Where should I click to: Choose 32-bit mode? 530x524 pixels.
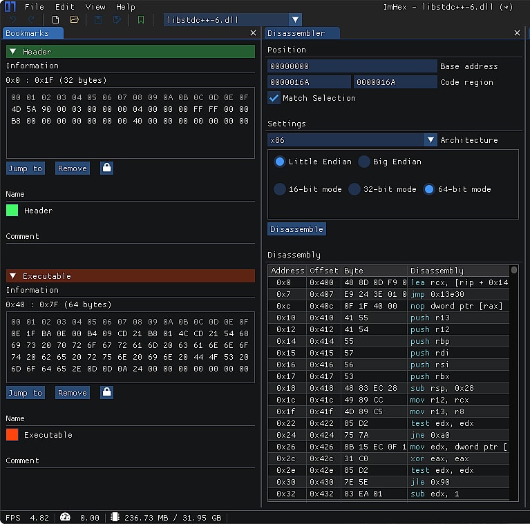tap(354, 189)
